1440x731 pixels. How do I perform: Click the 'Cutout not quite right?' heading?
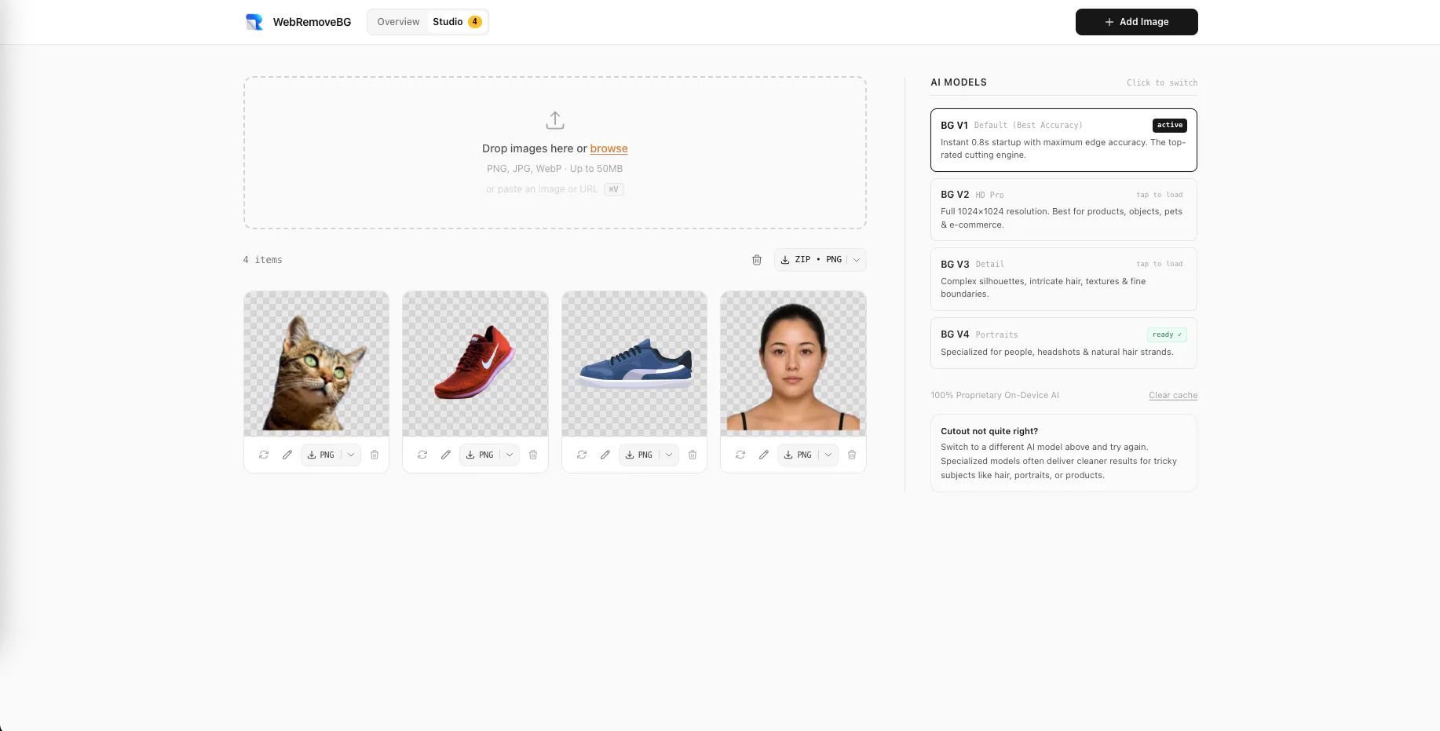tap(989, 431)
